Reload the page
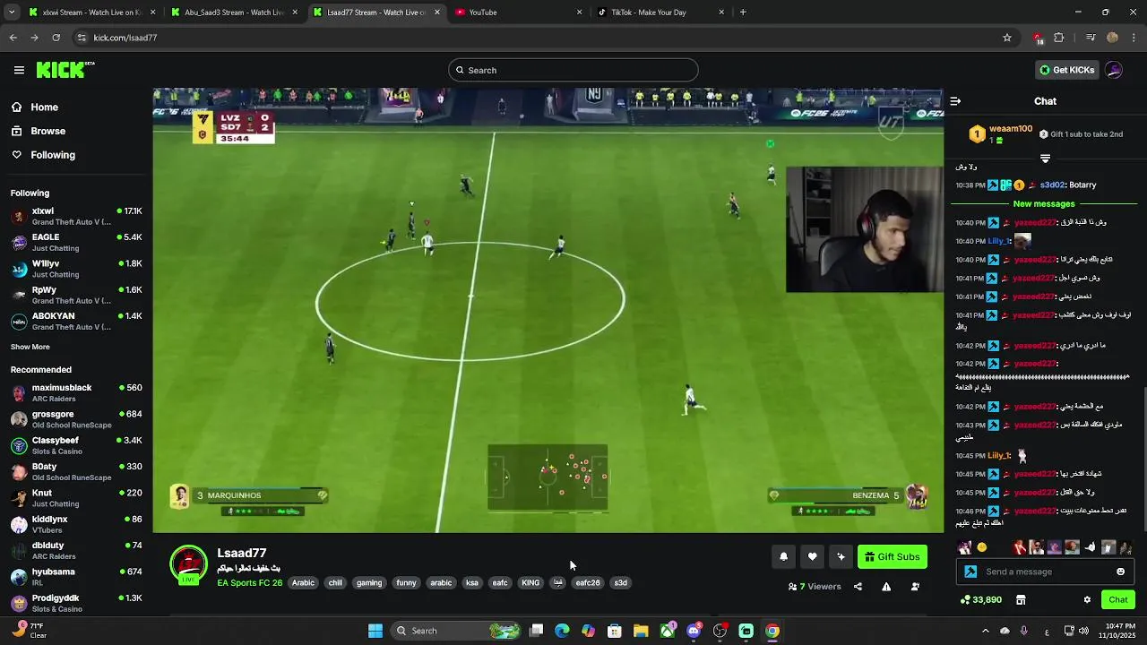This screenshot has height=645, width=1147. click(x=56, y=38)
